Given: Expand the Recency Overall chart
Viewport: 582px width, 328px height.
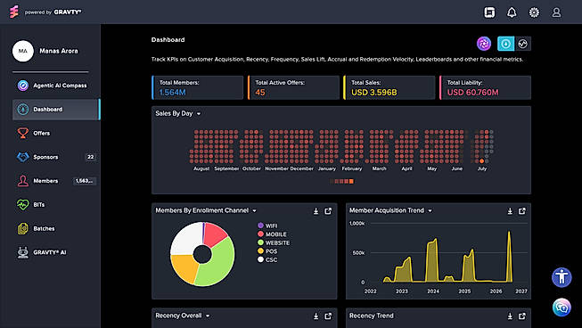Looking at the screenshot, I should (x=328, y=316).
